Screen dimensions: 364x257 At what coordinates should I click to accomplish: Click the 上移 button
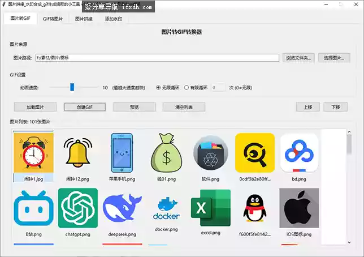(308, 107)
